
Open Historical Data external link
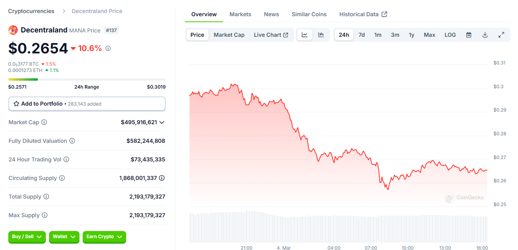click(363, 14)
